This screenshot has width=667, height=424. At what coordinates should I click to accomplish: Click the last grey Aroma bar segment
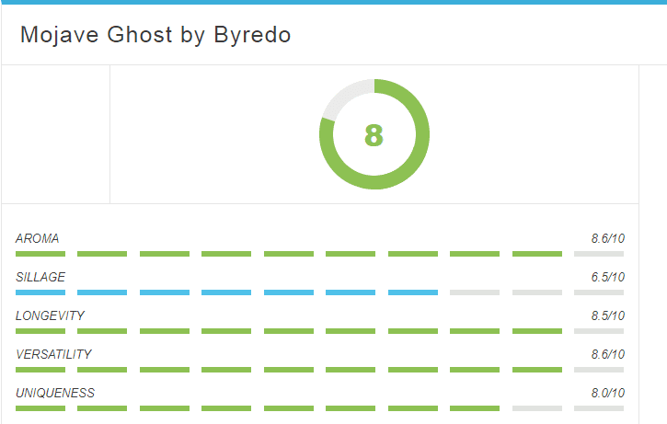tap(599, 254)
